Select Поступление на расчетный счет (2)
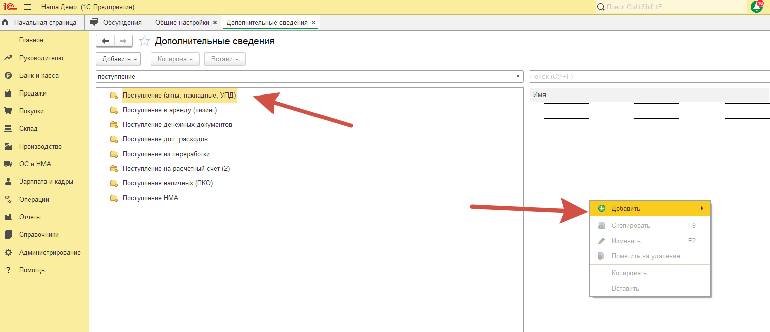Image resolution: width=770 pixels, height=332 pixels. (176, 168)
